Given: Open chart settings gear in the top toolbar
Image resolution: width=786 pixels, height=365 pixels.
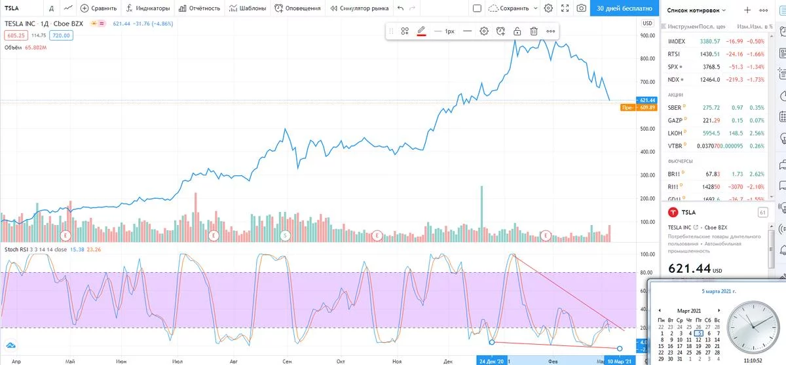Looking at the screenshot, I should 548,9.
